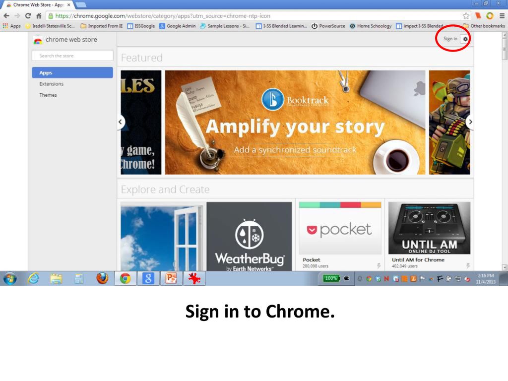Click the scrollbar down arrow
This screenshot has height=381, width=508.
pos(505,267)
